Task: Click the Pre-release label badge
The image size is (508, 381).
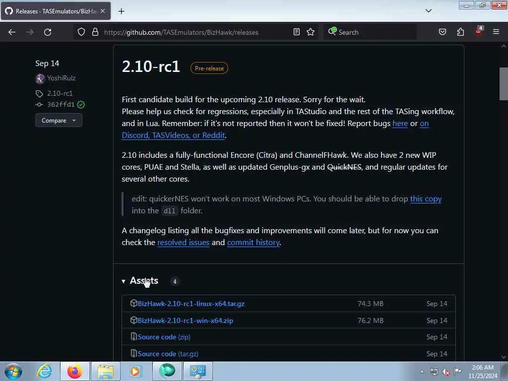Action: point(209,68)
